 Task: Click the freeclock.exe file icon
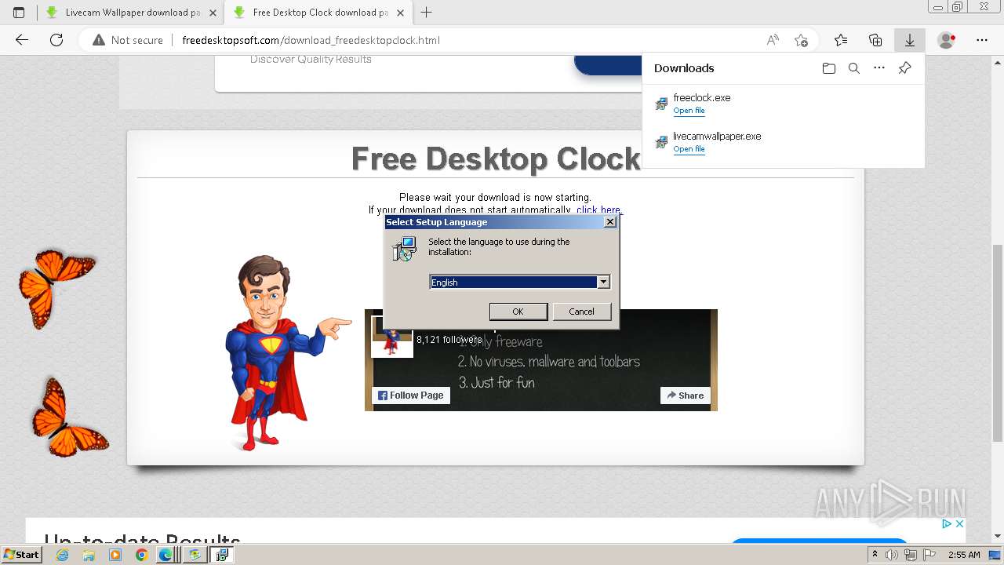[661, 104]
